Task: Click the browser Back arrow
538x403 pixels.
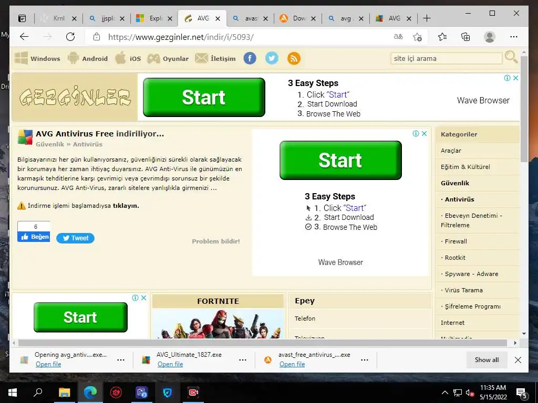Action: (x=24, y=37)
